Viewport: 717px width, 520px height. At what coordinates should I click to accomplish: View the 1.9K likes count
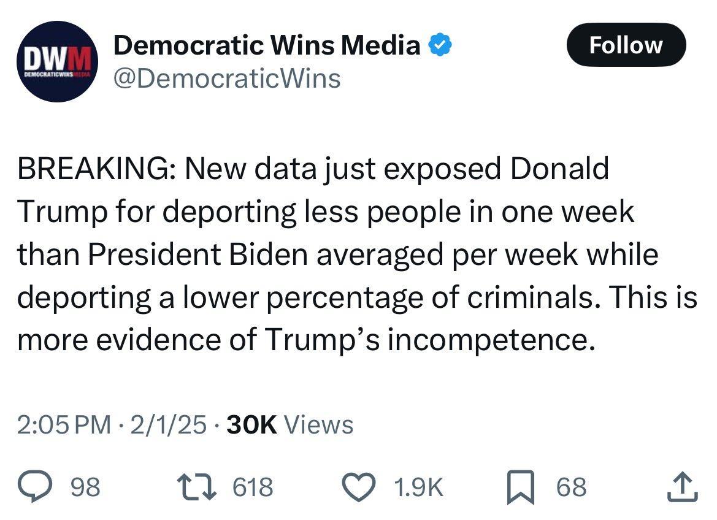[418, 487]
